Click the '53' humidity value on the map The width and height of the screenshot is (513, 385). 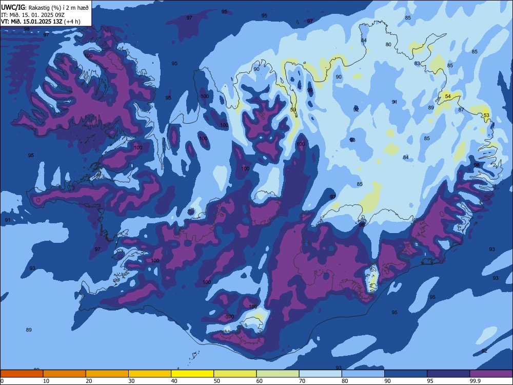486,115
